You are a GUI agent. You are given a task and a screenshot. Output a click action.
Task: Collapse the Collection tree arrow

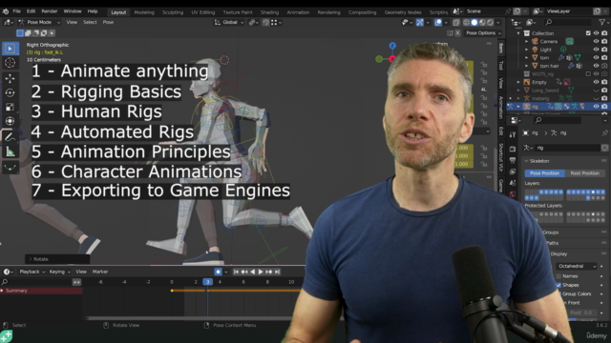[518, 33]
